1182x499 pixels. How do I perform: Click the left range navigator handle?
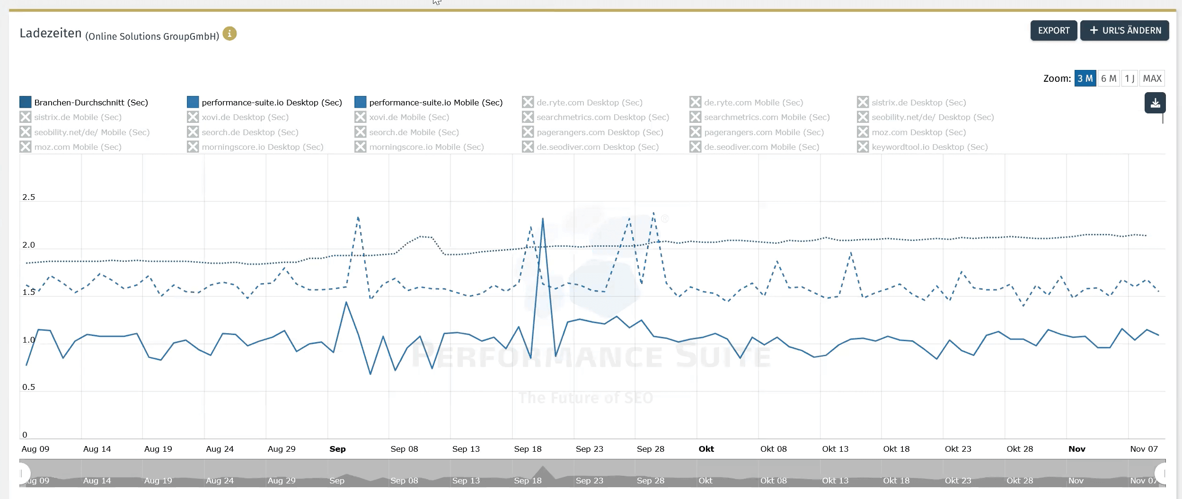pos(22,473)
